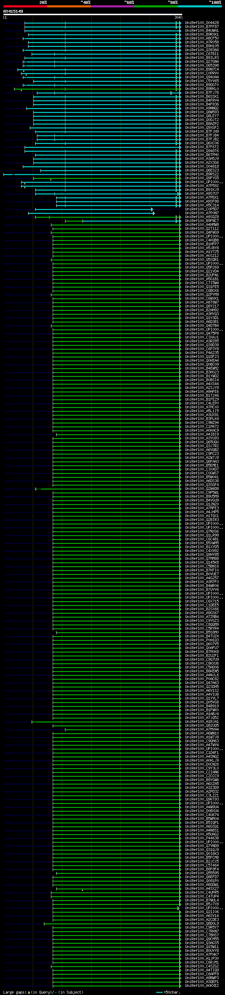The height and width of the screenshot is (995, 225).
Task: Select hit label UniRef100_A7P0N7
Action: point(202,213)
